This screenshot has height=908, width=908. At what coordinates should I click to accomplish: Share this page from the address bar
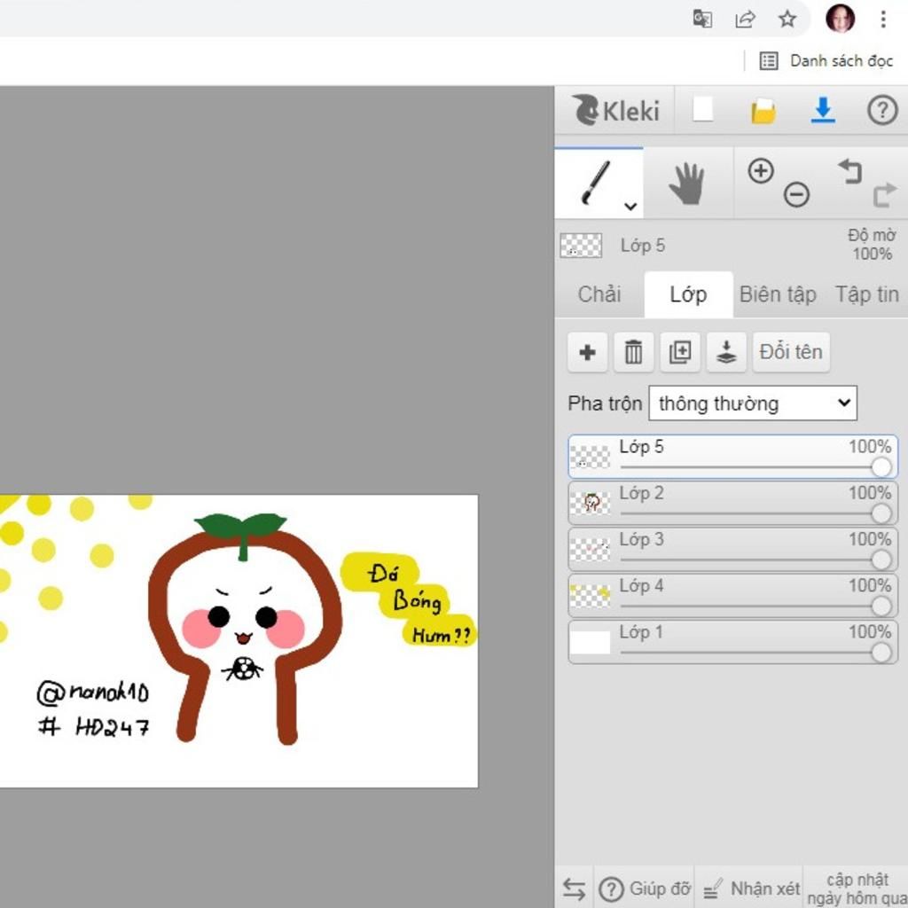click(x=745, y=20)
